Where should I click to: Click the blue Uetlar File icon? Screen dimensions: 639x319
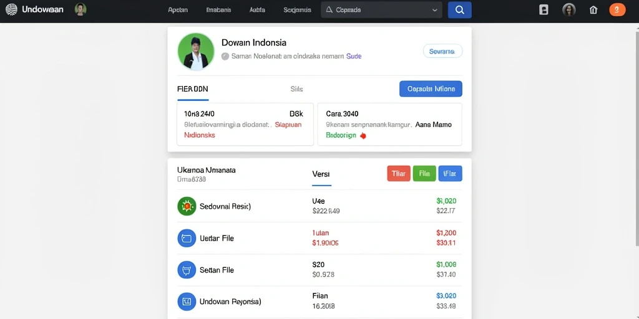point(187,238)
